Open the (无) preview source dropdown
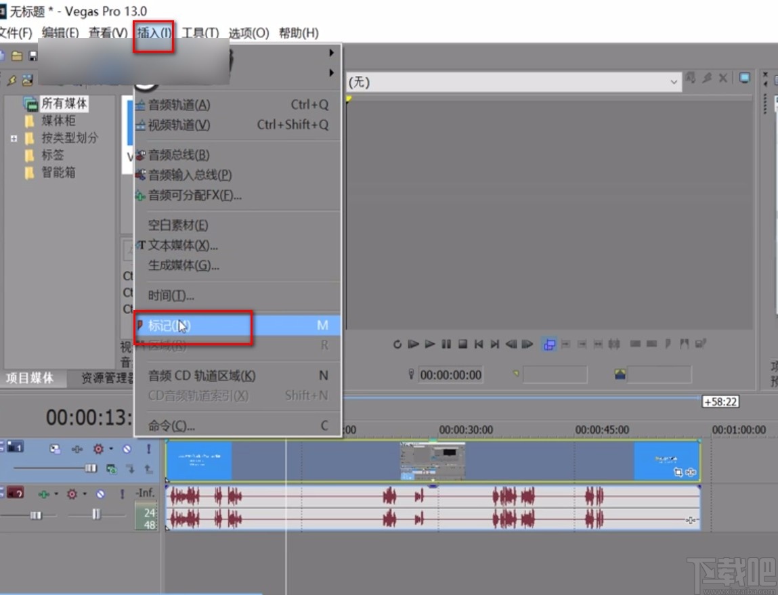 tap(673, 82)
